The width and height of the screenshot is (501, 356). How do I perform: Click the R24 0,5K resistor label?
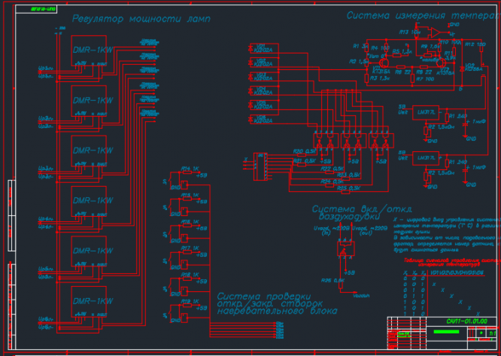tap(332, 181)
